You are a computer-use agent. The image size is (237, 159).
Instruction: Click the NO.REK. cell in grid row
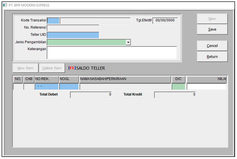coord(47,87)
